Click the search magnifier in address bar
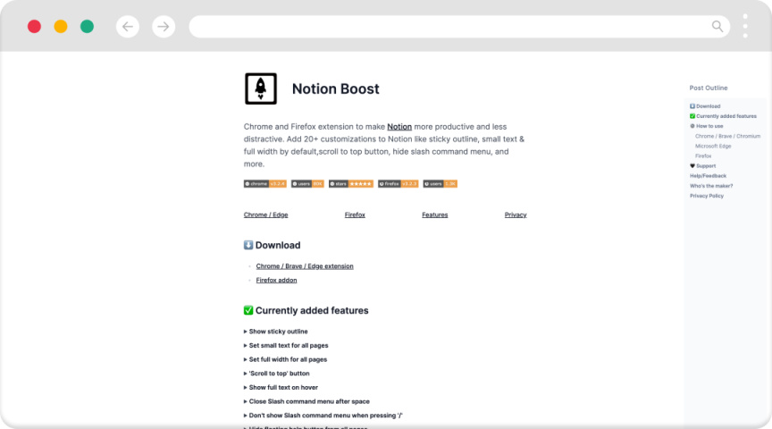This screenshot has height=429, width=772. point(717,27)
